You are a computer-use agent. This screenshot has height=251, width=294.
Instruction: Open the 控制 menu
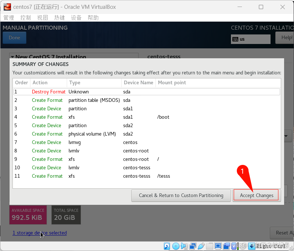click(25, 18)
